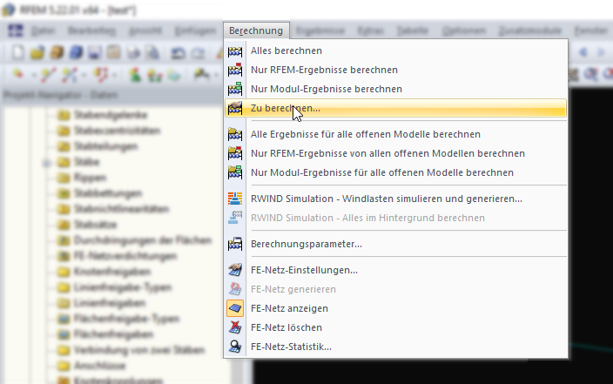Image resolution: width=613 pixels, height=384 pixels.
Task: Open 'FE-Netz-Einstellungen...' dialog
Action: coord(395,270)
